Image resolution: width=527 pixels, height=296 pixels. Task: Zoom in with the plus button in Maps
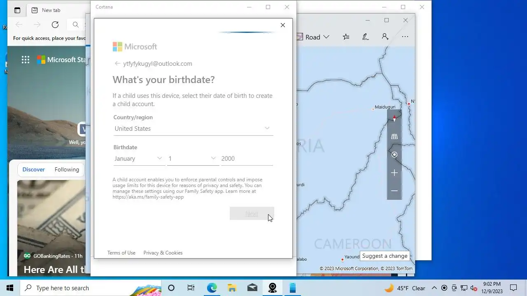[394, 173]
